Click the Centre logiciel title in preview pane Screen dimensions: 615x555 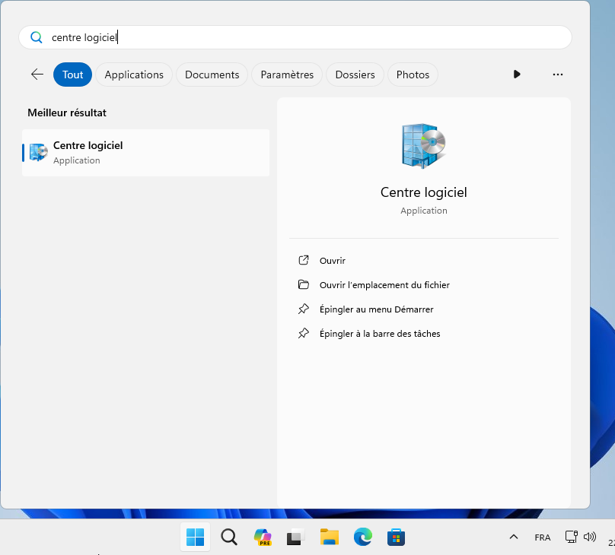(x=424, y=192)
